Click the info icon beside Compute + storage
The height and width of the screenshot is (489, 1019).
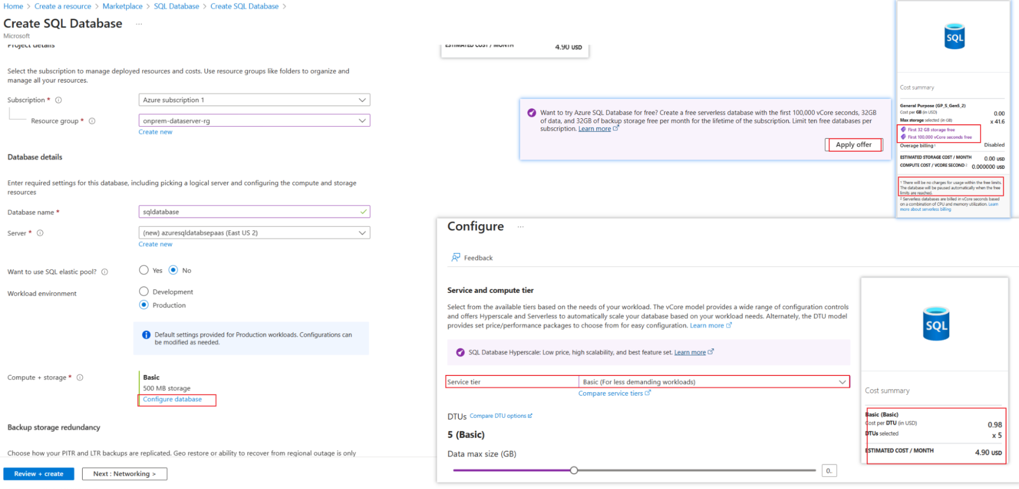[x=80, y=377]
